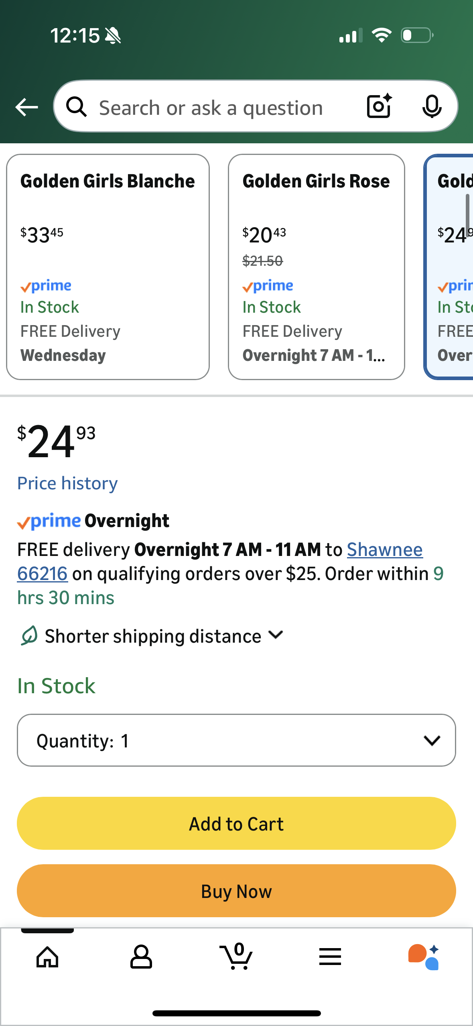Open the hamburger menu icon

pos(330,957)
